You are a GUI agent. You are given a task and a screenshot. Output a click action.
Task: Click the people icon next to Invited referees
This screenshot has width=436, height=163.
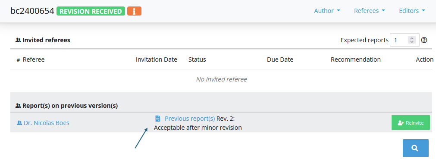pyautogui.click(x=18, y=40)
